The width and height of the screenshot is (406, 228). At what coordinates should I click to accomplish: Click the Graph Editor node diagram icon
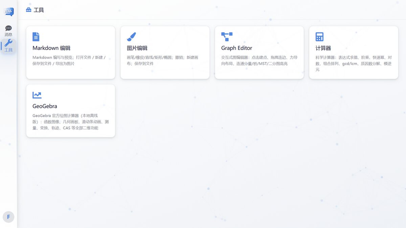click(227, 37)
